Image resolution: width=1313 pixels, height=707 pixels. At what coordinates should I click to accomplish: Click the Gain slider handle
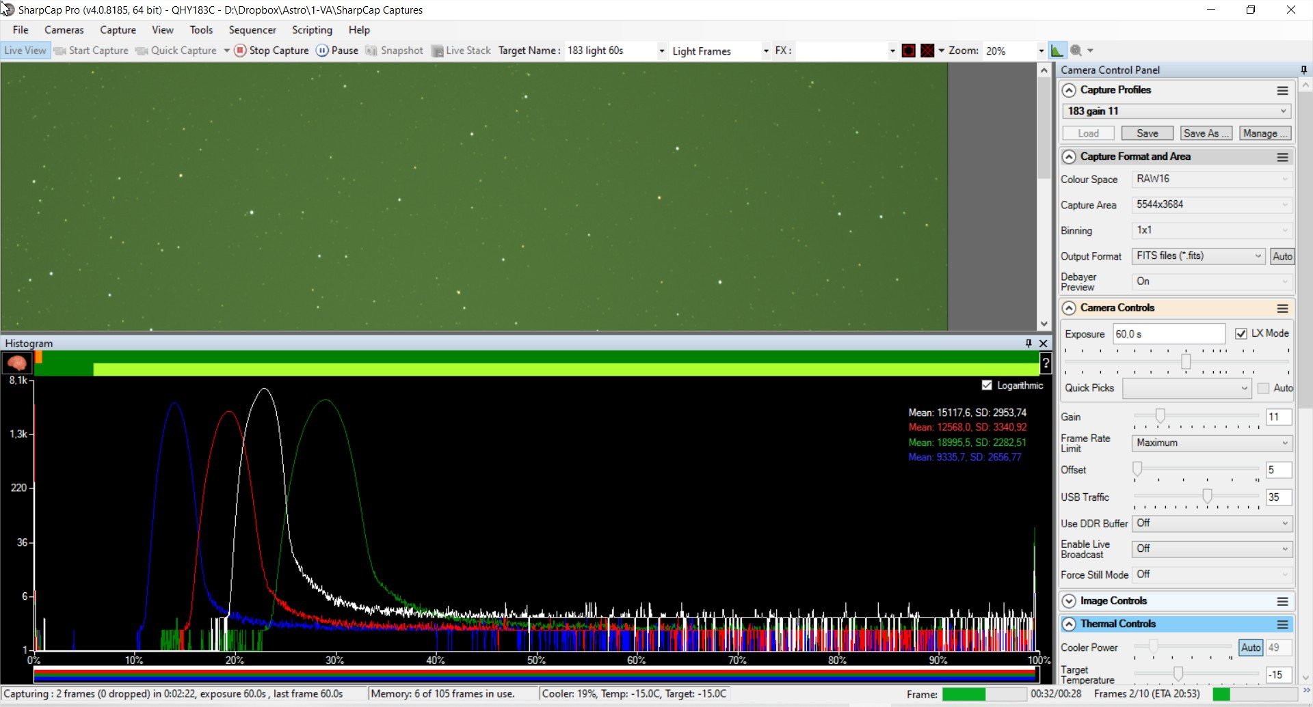[x=1160, y=415]
